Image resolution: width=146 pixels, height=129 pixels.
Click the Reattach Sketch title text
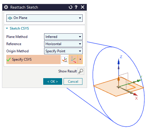coord(24,7)
